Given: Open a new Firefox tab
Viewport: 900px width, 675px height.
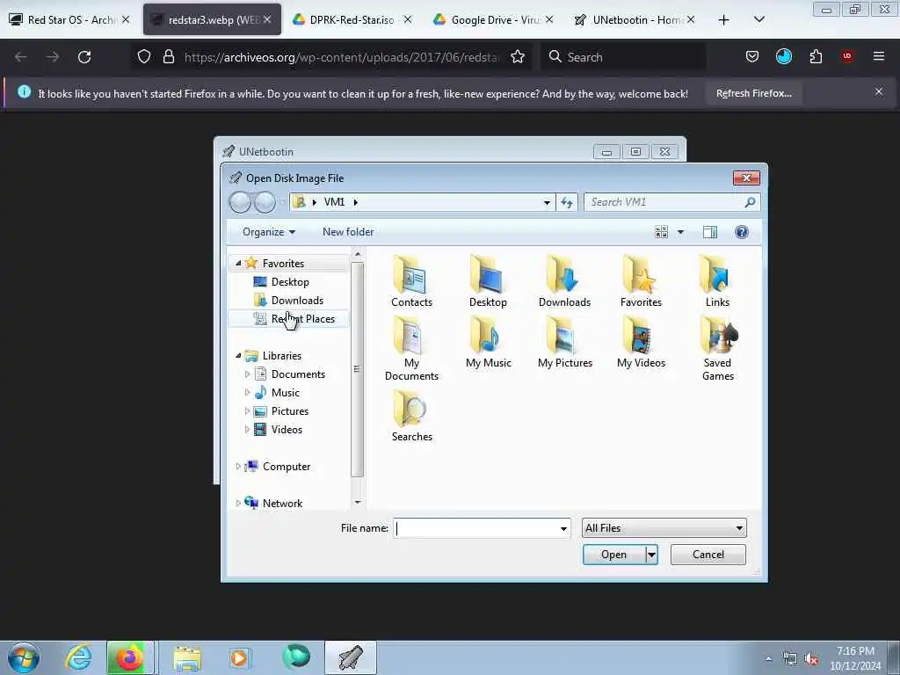Looking at the screenshot, I should [723, 20].
